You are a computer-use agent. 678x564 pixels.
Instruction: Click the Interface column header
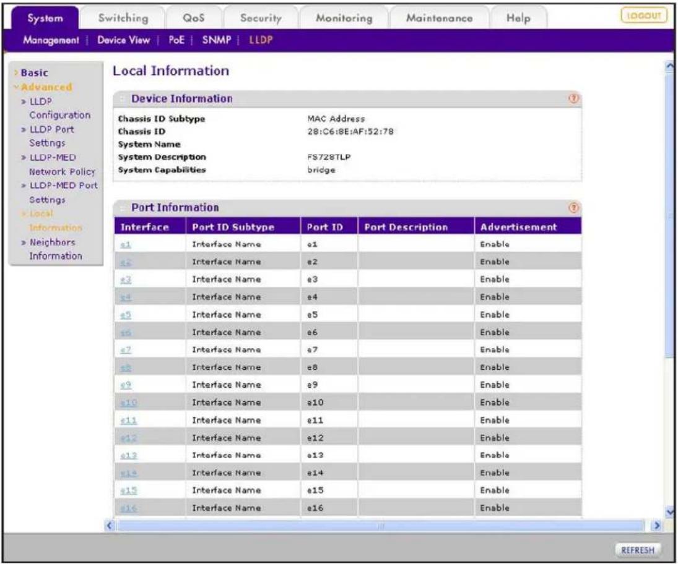point(150,227)
